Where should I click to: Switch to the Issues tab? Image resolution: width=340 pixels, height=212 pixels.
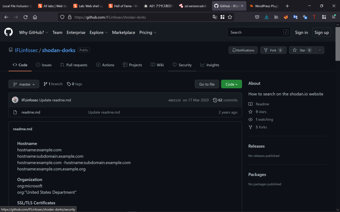(x=44, y=65)
